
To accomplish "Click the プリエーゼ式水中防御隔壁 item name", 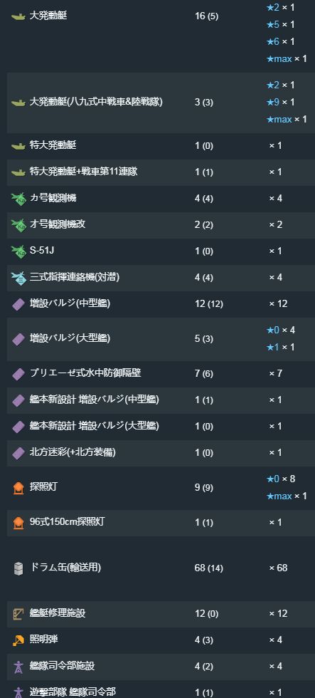I will [85, 373].
